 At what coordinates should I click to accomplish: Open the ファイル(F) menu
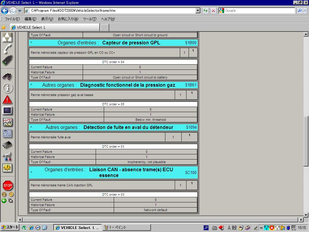pos(12,19)
